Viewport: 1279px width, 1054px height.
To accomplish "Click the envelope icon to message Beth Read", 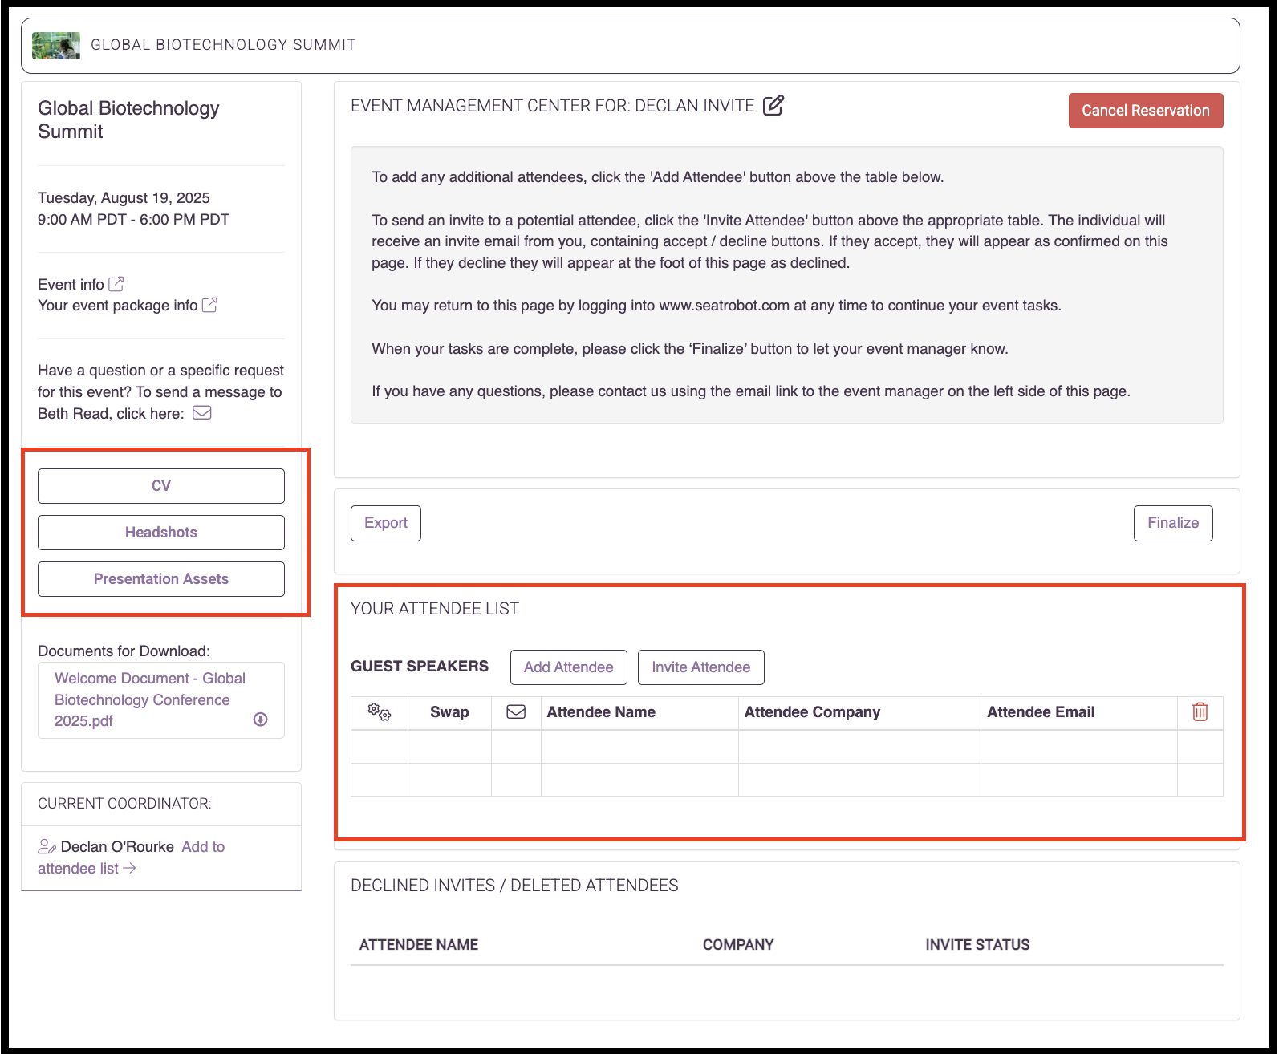I will coord(202,412).
